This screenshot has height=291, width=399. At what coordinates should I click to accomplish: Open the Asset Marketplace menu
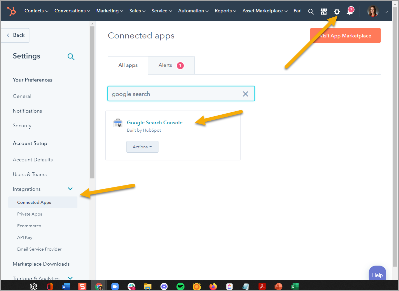point(265,11)
